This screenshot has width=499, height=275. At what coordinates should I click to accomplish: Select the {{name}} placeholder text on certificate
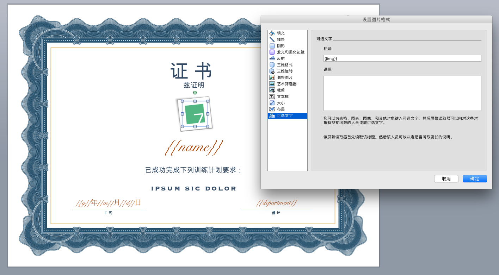point(194,147)
